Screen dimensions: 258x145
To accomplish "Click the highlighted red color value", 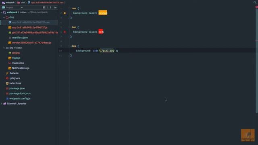I will [101, 32].
